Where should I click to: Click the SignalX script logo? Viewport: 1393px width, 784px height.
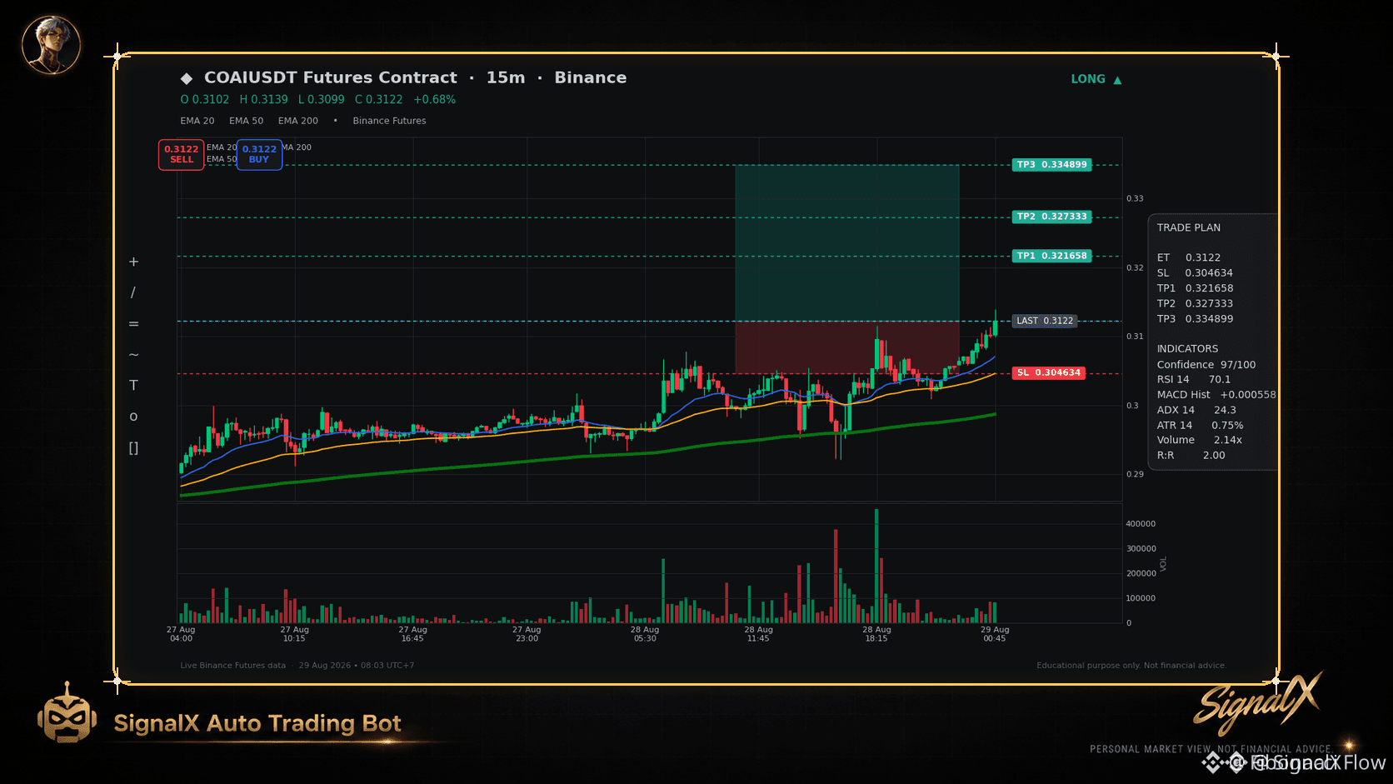1257,704
